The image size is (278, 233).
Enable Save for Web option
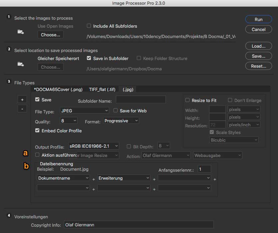click(116, 111)
